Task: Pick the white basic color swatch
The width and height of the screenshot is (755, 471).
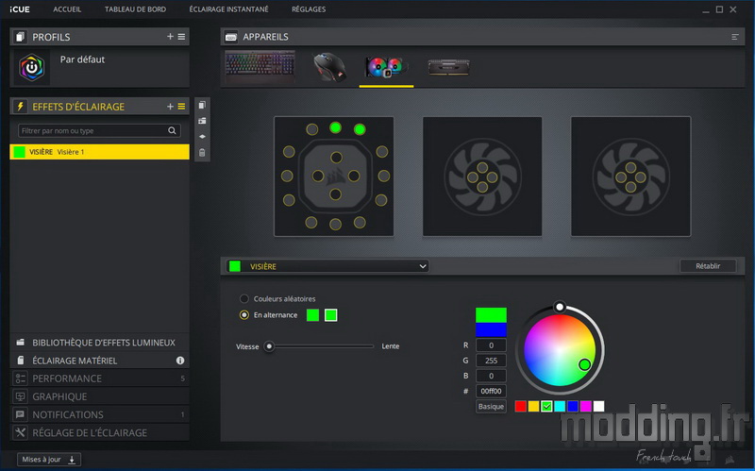Action: click(598, 407)
